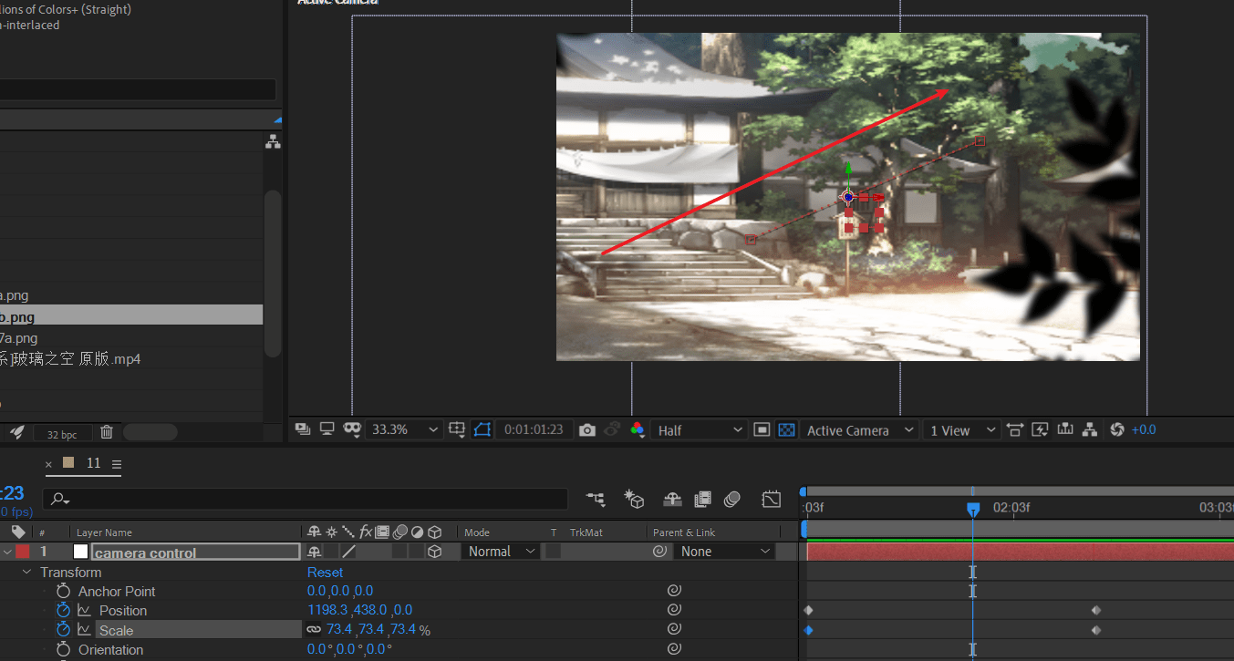Click Scale property graph icon
Viewport: 1234px width, 661px height.
coord(84,629)
